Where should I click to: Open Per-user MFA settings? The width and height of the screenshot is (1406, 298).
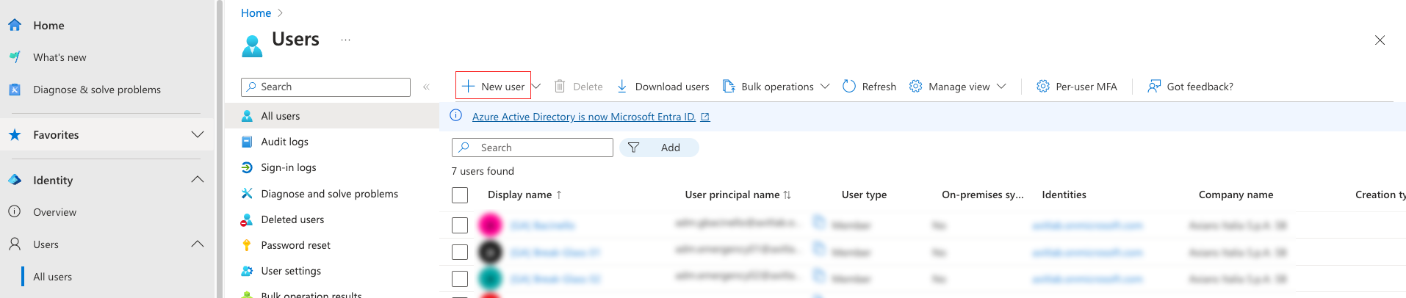point(1077,87)
